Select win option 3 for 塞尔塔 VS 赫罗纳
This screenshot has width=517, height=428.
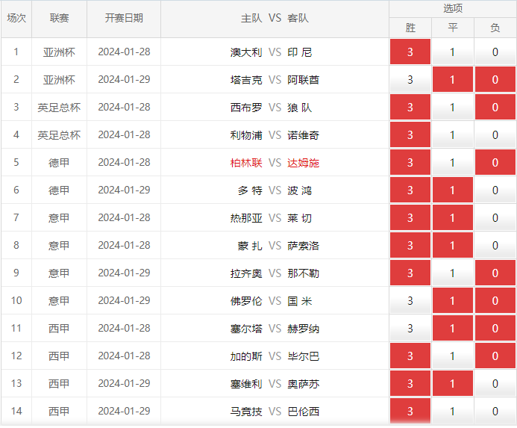[410, 328]
